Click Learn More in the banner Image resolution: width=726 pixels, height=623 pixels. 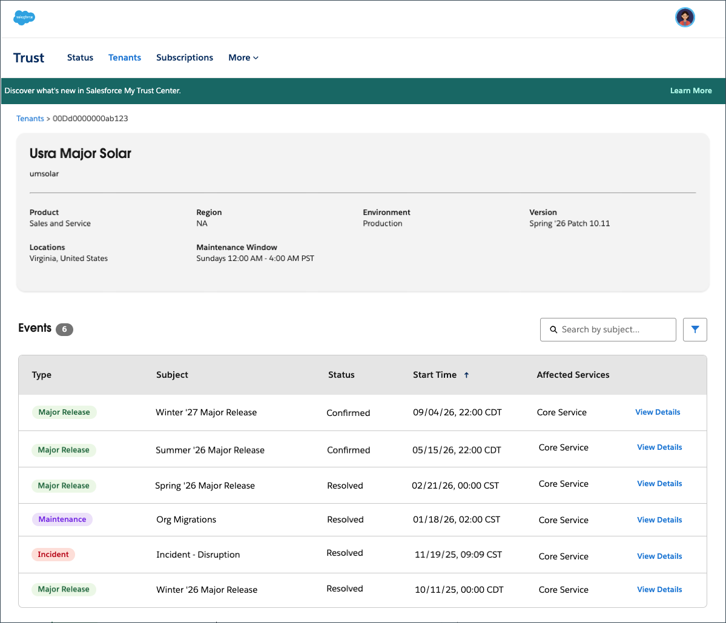click(x=691, y=91)
